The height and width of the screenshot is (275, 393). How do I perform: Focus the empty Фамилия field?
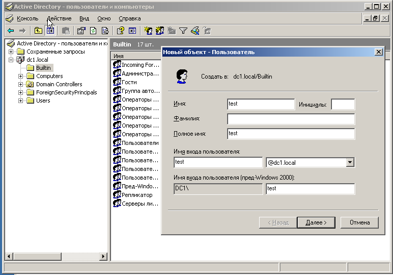click(291, 119)
